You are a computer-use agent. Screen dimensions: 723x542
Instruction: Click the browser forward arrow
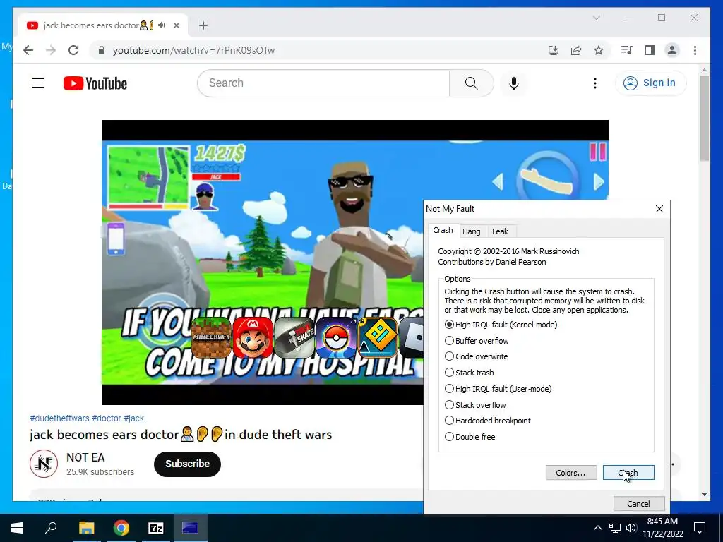[51, 50]
